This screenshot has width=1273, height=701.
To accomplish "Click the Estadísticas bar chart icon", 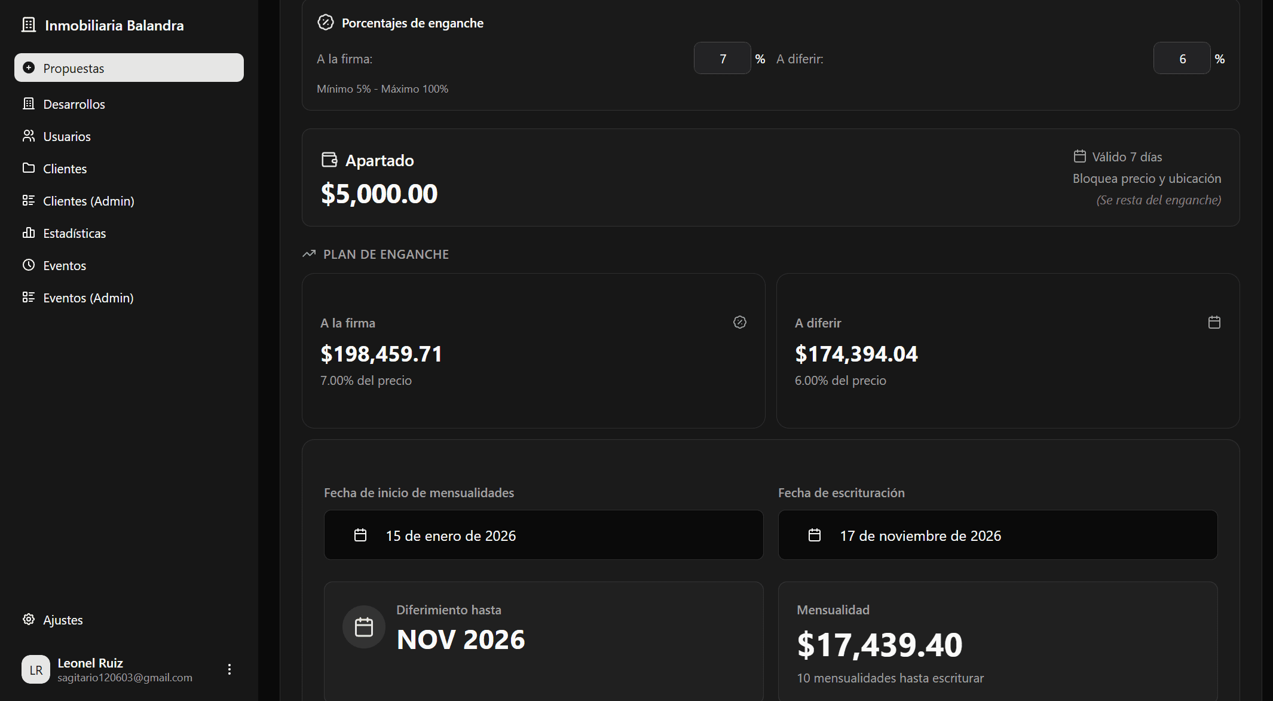I will point(29,233).
